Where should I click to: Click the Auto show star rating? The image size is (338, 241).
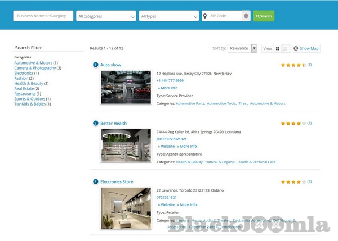(293, 65)
